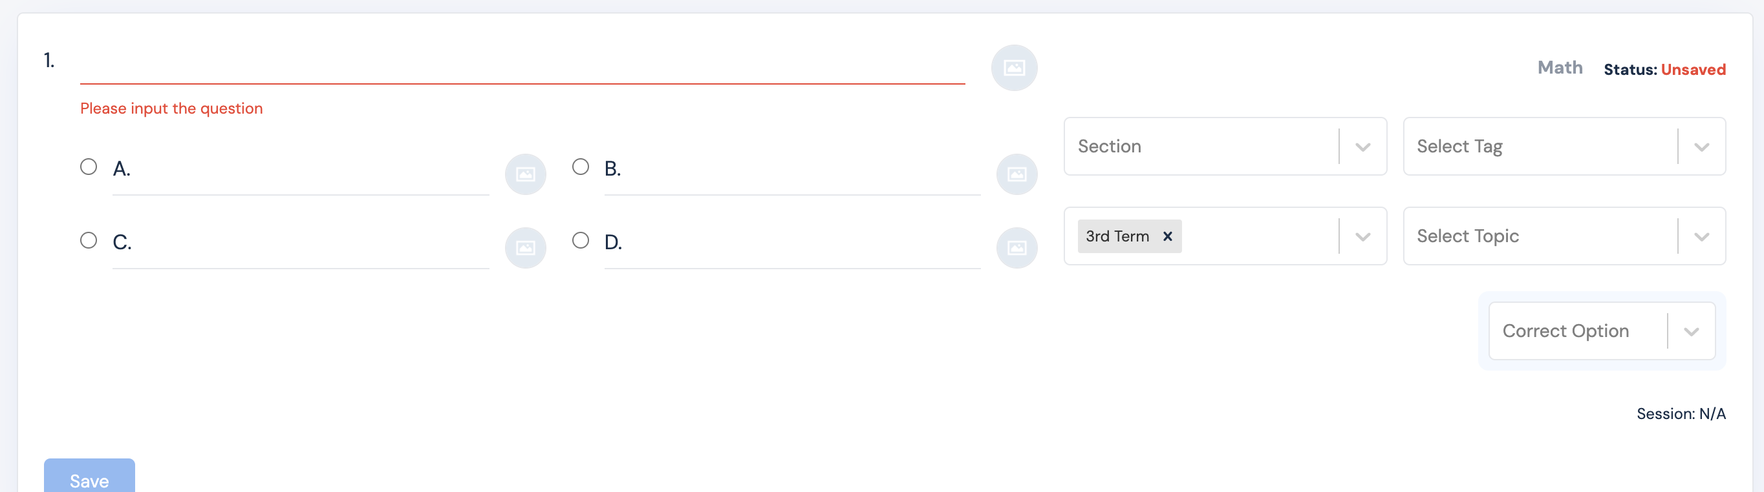Click image upload icon for option C
Screen dimensions: 1764x492
pyautogui.click(x=525, y=247)
